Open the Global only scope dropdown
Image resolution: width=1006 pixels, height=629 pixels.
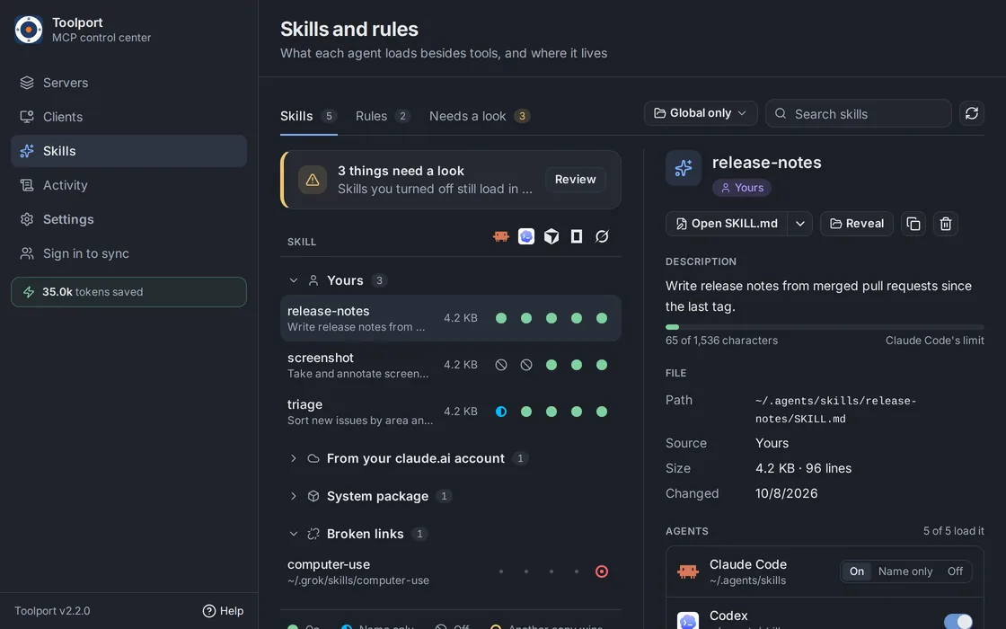pyautogui.click(x=701, y=113)
